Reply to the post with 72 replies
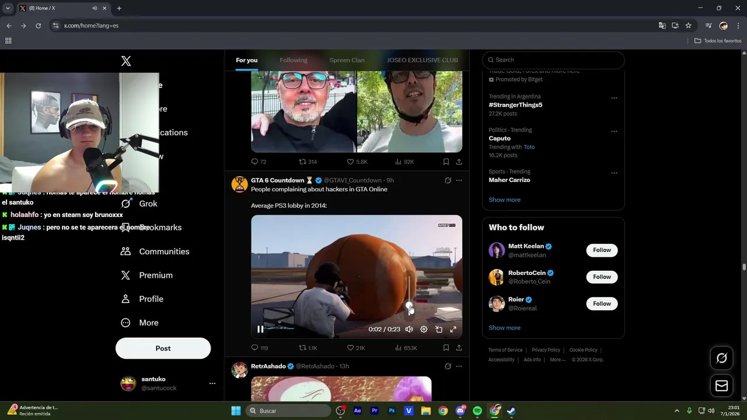This screenshot has width=747, height=420. point(259,162)
